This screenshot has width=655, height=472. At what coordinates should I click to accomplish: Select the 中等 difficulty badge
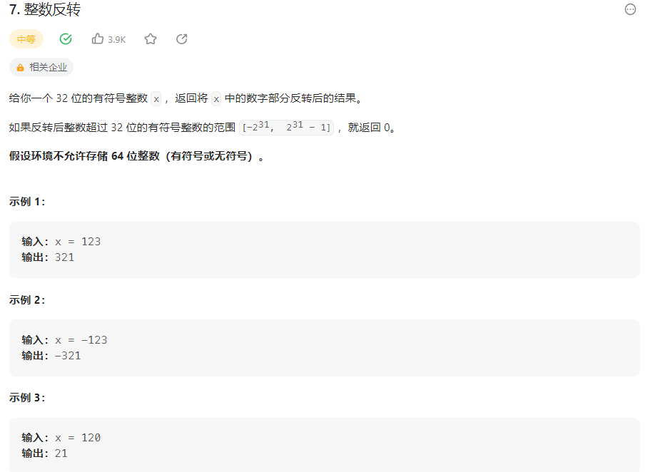pos(26,39)
